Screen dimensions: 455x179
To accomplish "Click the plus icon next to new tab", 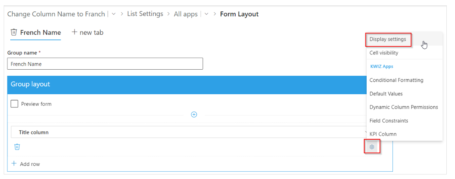I will pos(74,32).
